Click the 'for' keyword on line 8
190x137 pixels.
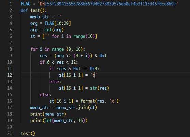34,49
